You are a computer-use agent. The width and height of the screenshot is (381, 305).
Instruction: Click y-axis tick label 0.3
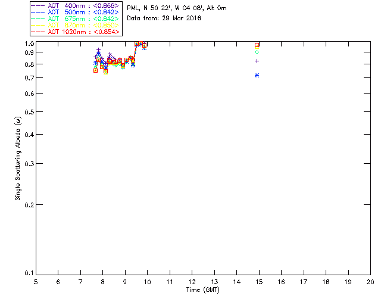pyautogui.click(x=29, y=164)
